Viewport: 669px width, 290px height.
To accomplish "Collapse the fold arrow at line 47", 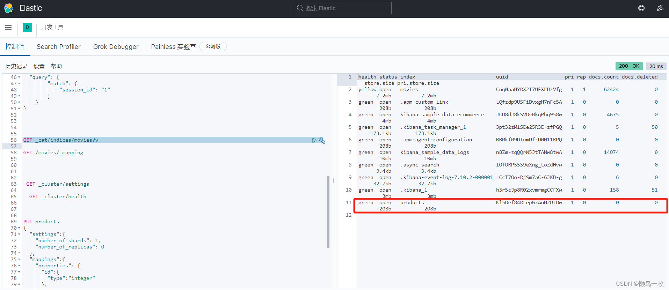I will pos(19,83).
